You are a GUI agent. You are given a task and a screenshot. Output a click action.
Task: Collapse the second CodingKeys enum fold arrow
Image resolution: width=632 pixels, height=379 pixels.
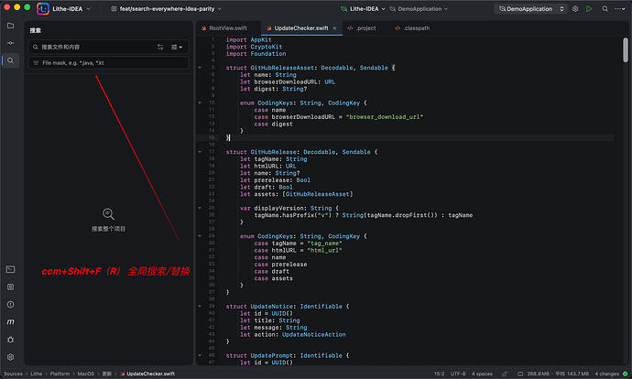(x=200, y=236)
